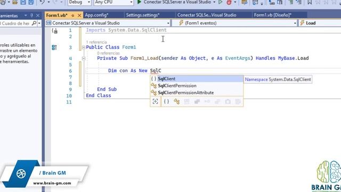Click the quick actions icon on line 1

click(x=55, y=31)
